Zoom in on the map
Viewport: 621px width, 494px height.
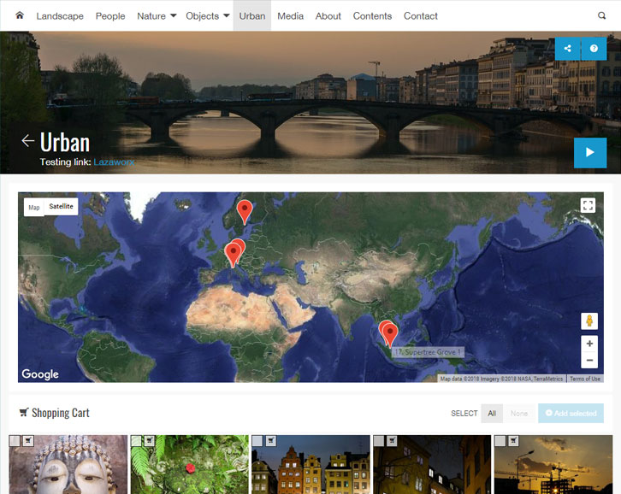click(589, 344)
